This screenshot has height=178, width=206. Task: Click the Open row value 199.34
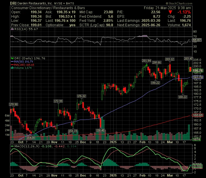[x=36, y=12]
